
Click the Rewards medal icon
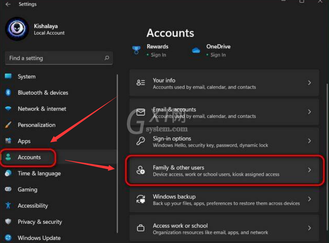[x=136, y=50]
